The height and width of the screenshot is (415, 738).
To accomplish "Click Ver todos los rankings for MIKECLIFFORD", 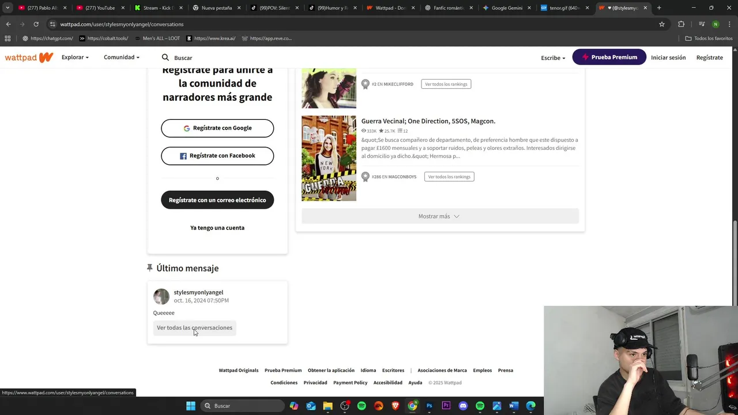I will 446,84.
